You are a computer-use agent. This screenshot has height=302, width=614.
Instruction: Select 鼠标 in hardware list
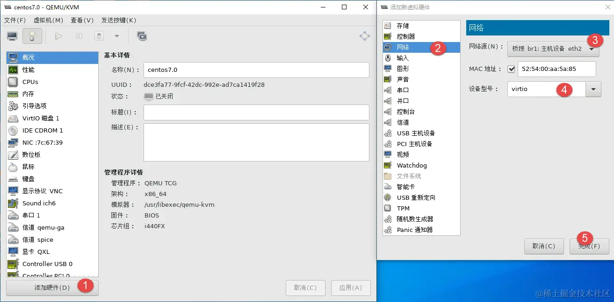pyautogui.click(x=52, y=167)
